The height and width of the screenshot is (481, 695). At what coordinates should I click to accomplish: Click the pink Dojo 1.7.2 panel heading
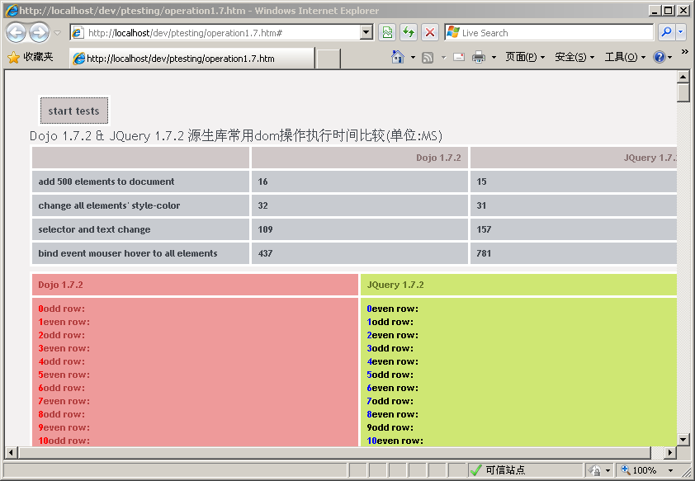(x=195, y=285)
